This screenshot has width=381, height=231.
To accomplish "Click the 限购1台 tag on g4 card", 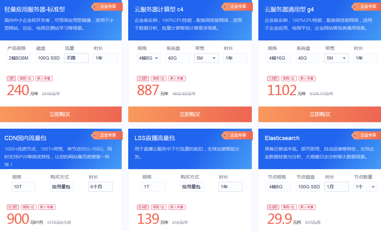I will click(289, 79).
